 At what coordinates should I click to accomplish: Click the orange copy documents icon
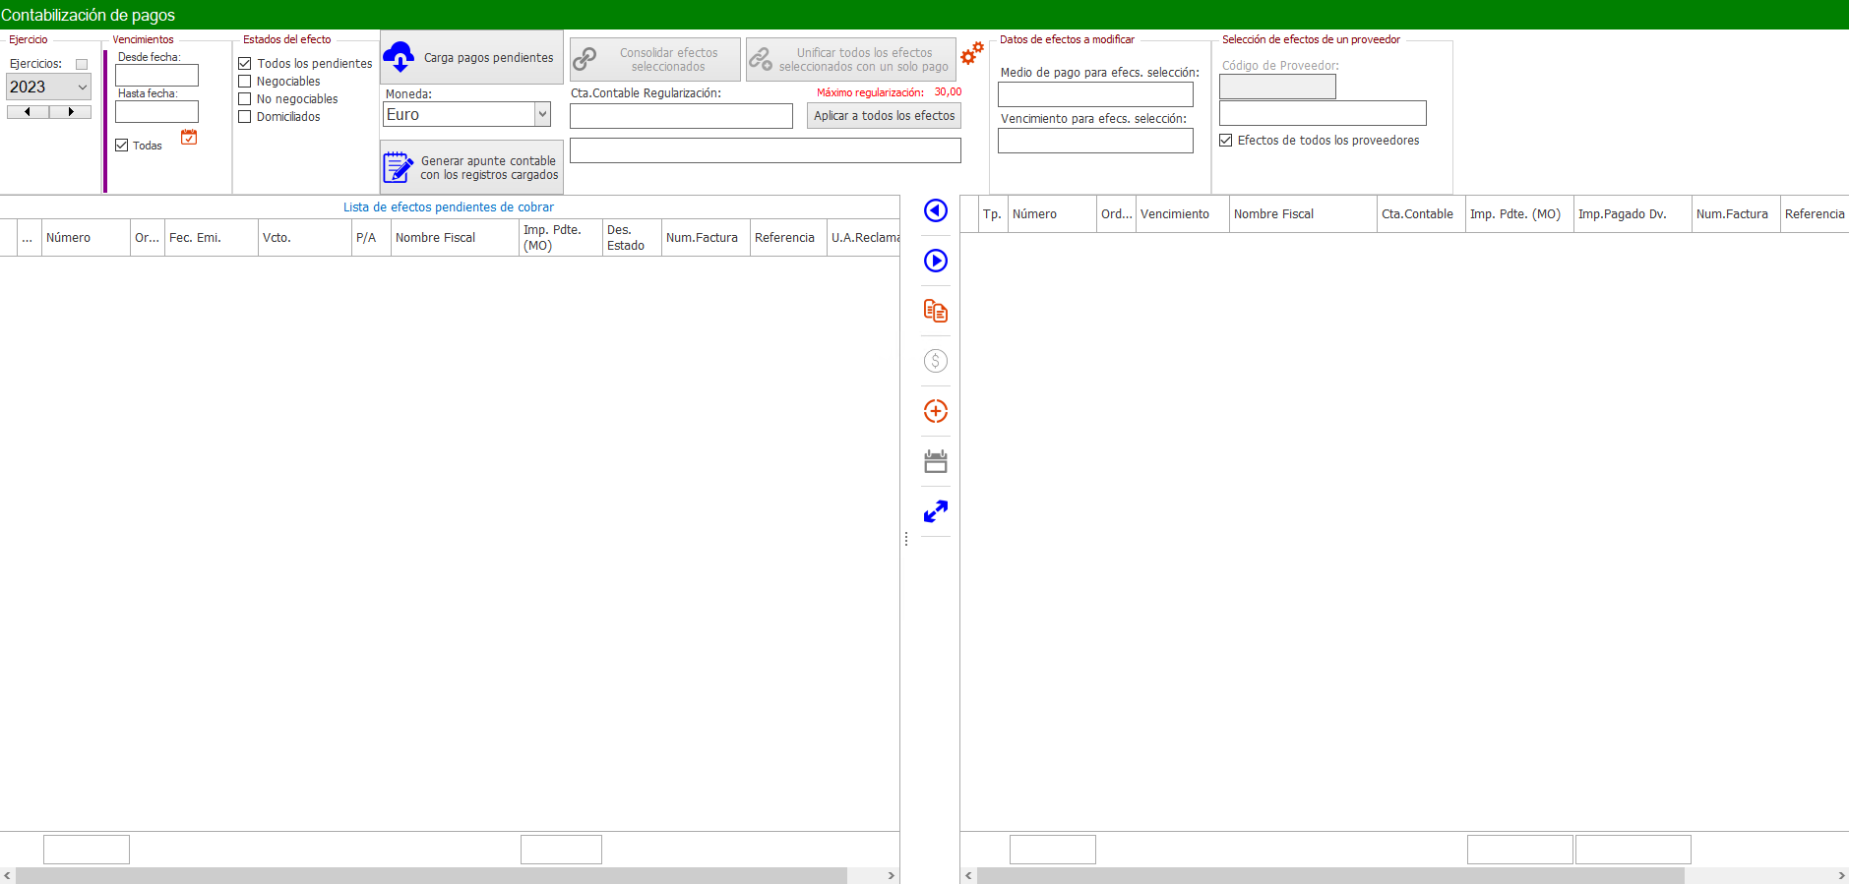tap(935, 311)
